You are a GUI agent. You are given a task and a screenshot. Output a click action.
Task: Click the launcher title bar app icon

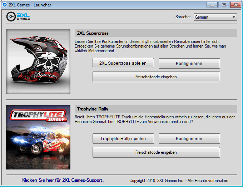pos(5,5)
